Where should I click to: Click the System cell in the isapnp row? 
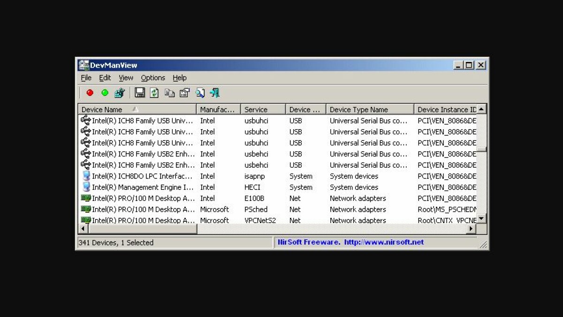(301, 176)
